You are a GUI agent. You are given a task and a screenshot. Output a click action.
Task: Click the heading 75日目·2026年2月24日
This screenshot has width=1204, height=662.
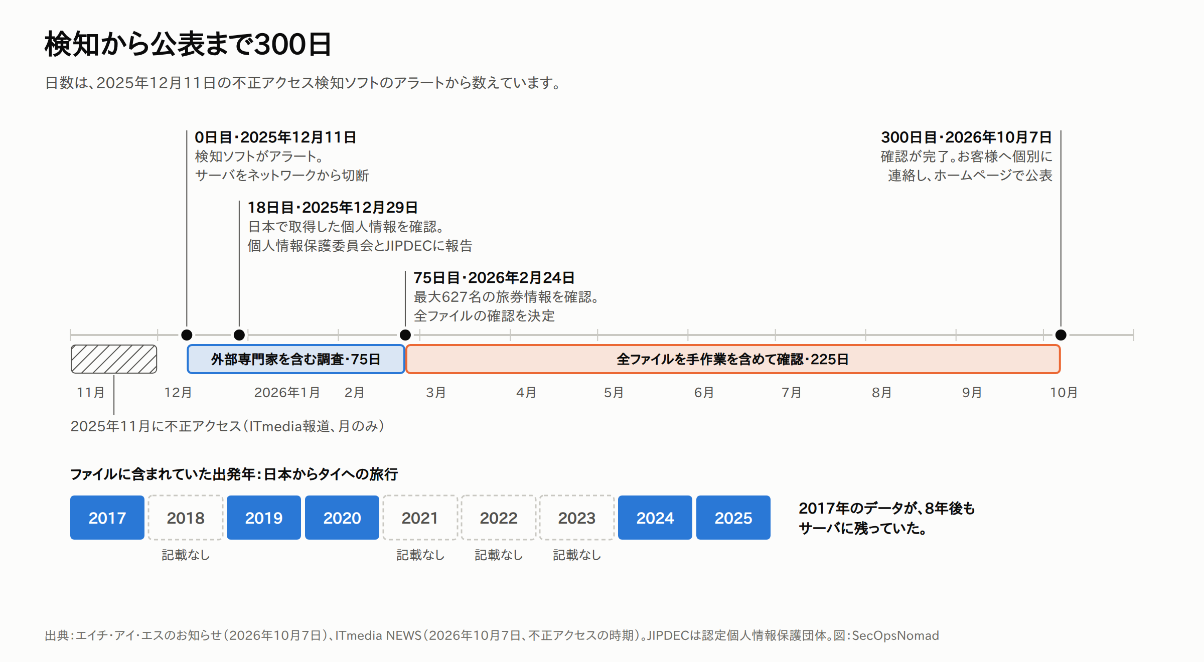(x=494, y=277)
